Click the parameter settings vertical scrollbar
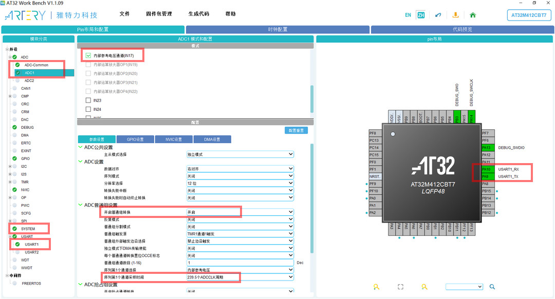This screenshot has width=555, height=299. (x=312, y=198)
